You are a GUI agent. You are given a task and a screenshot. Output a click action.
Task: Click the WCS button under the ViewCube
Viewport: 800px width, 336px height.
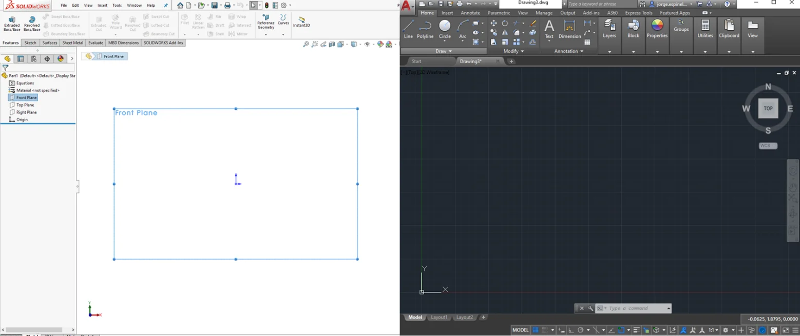(768, 146)
